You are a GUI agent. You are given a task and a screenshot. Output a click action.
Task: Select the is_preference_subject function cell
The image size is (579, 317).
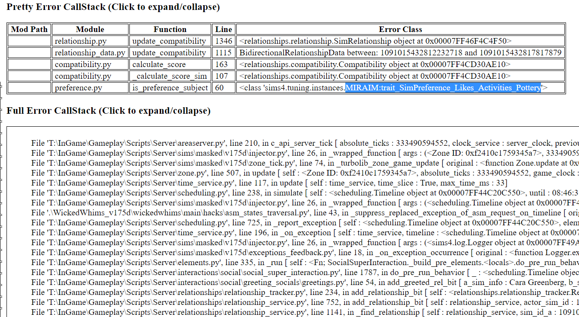click(x=170, y=88)
